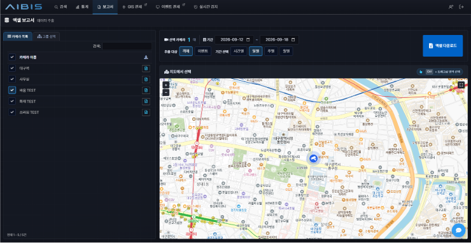This screenshot has height=243, width=471.
Task: Click the 엑셀 보고서 page title
Action: point(23,20)
